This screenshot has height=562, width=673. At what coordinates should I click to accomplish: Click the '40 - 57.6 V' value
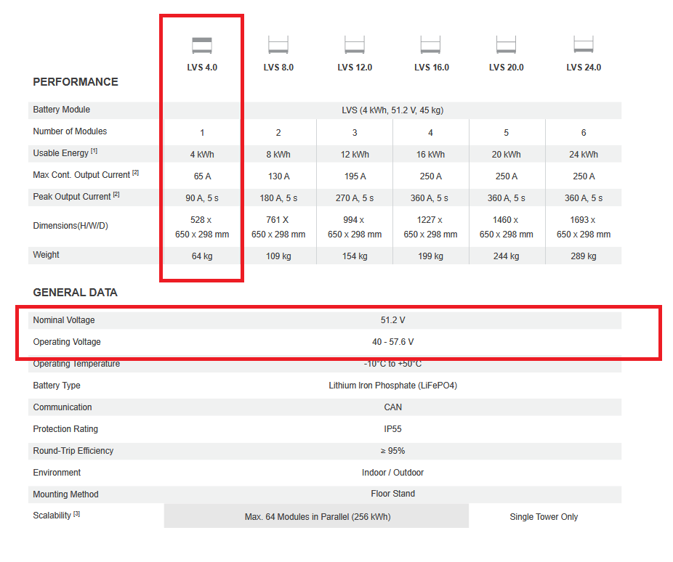tap(392, 342)
